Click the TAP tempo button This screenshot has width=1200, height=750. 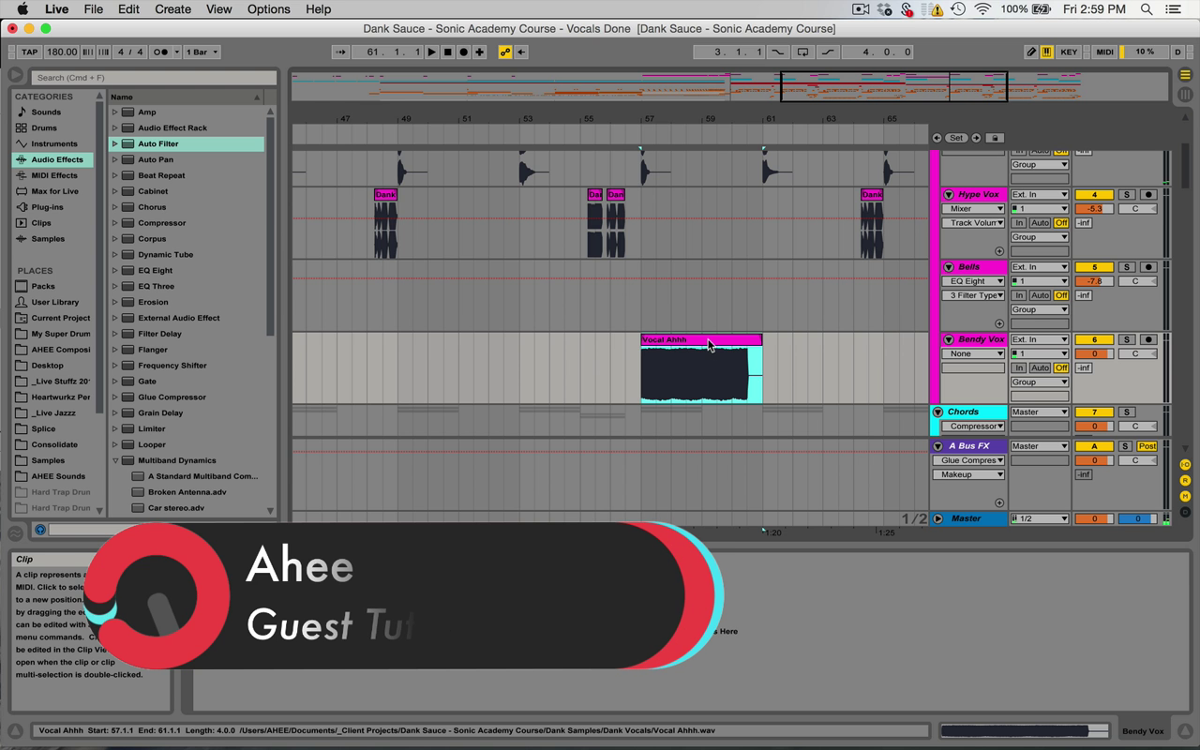pyautogui.click(x=29, y=52)
